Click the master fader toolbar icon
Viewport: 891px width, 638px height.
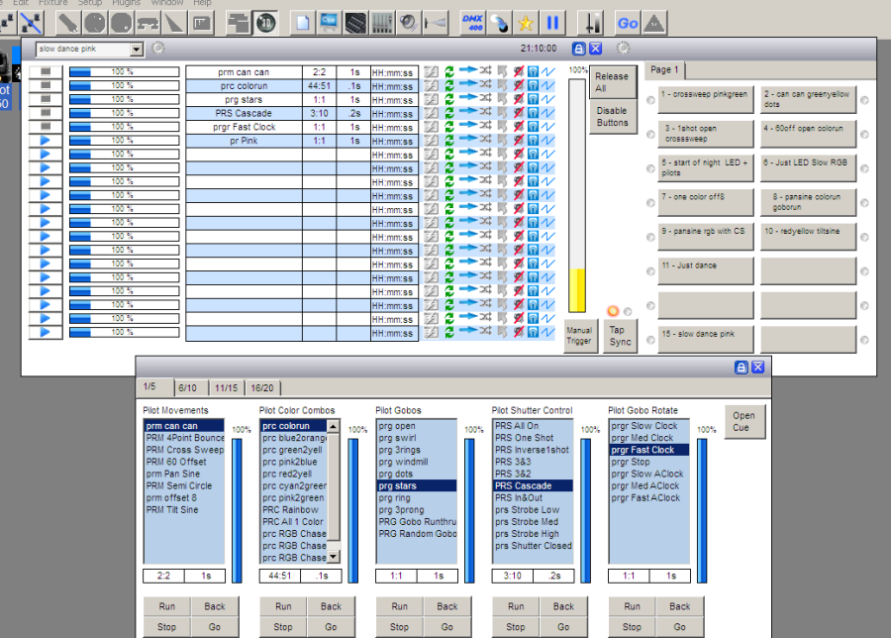click(591, 24)
